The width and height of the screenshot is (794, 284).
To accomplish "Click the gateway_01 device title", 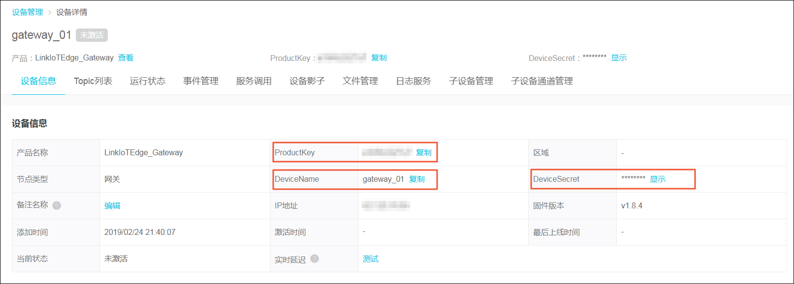I will pyautogui.click(x=41, y=35).
